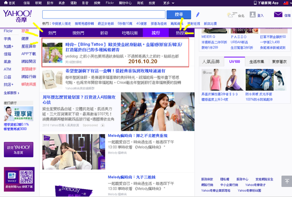
Task: Switch to the 生活市集 tab
Action: click(257, 62)
